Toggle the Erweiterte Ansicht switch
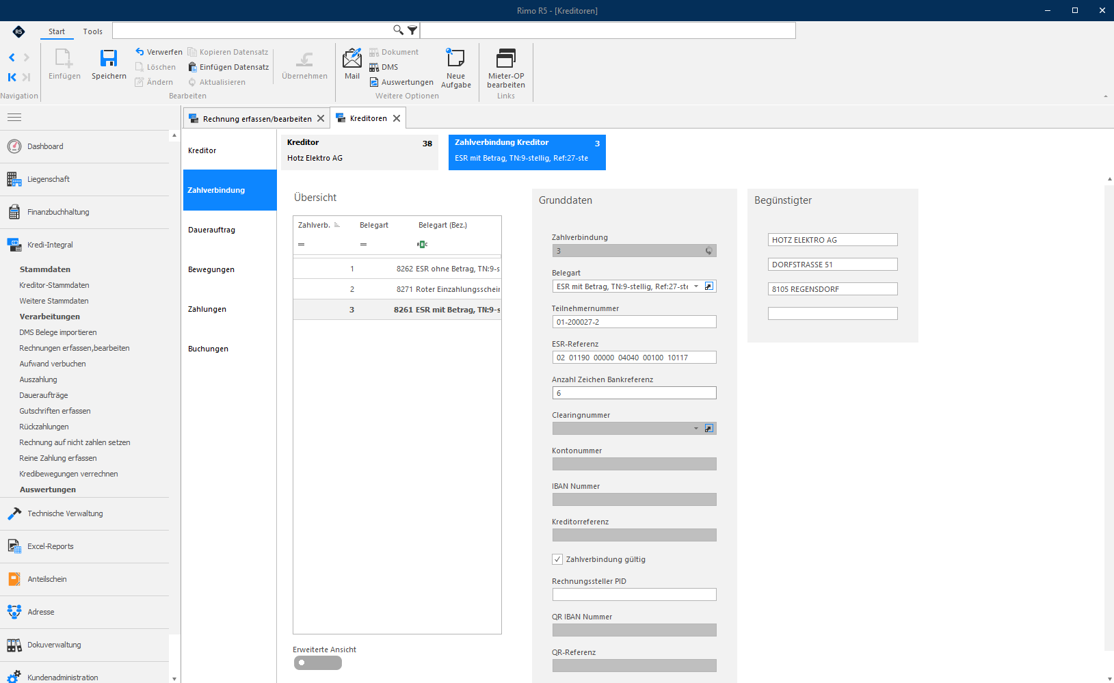 [x=318, y=662]
